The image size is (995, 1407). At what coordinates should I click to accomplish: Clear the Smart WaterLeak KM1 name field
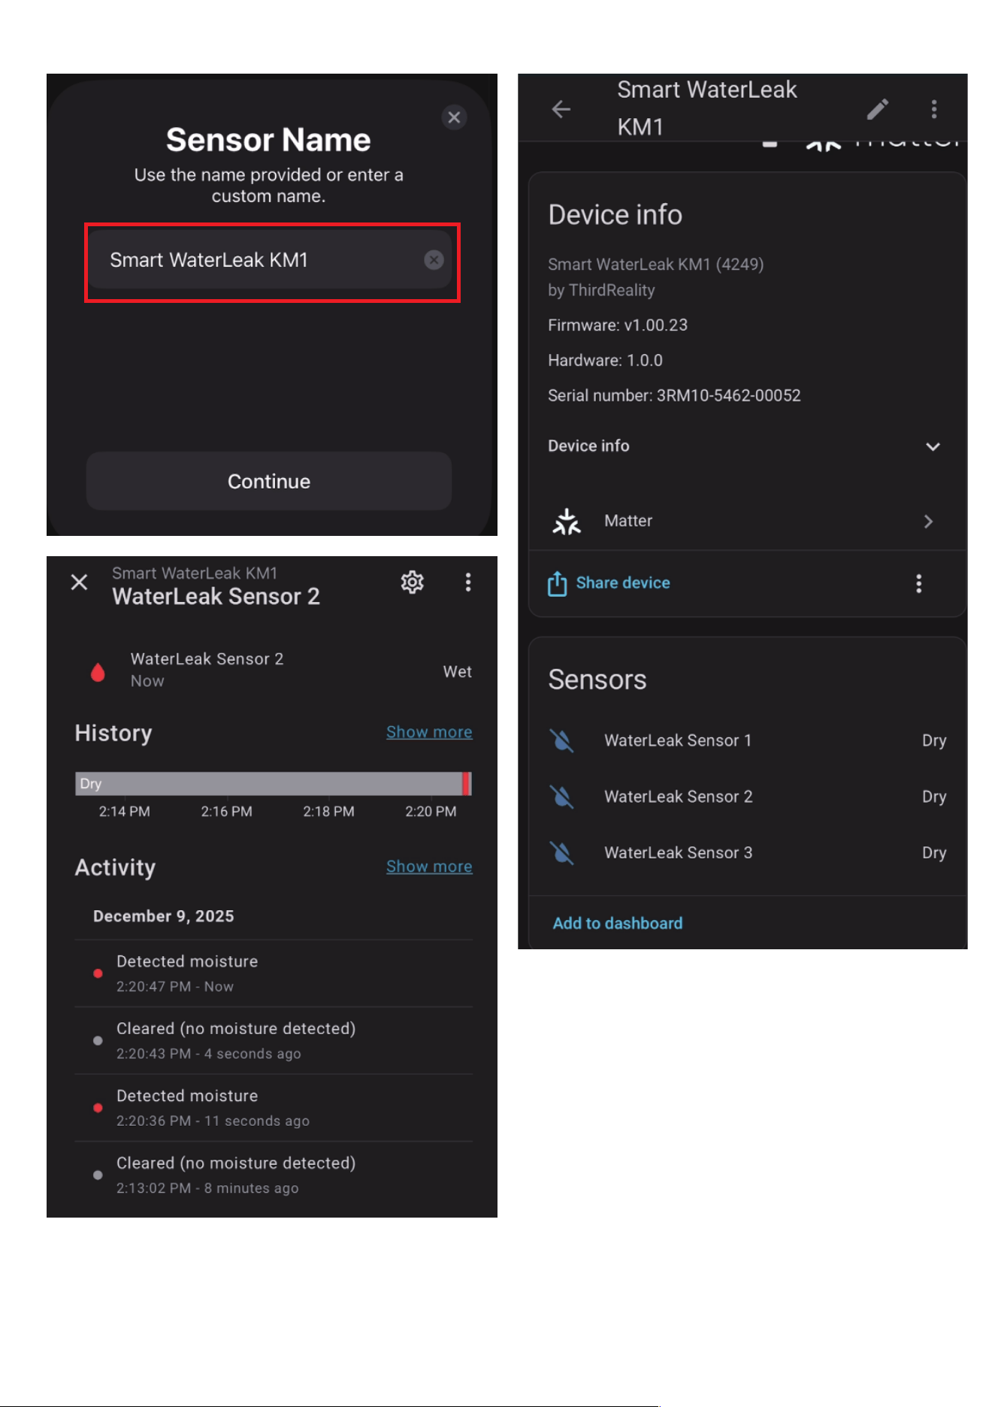(x=434, y=260)
